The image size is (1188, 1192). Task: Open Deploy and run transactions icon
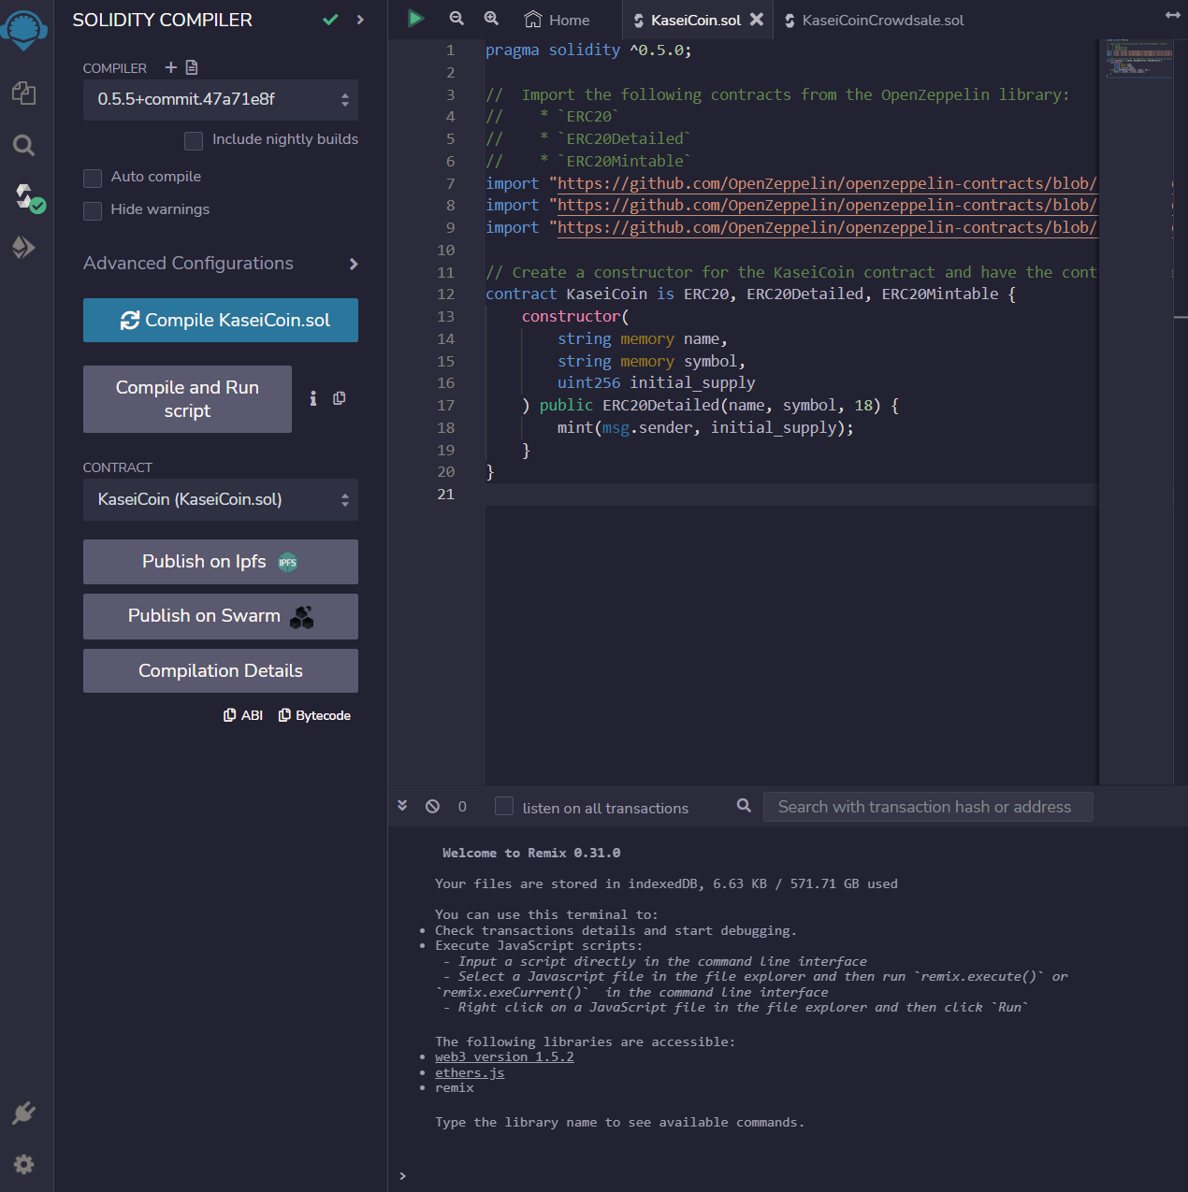click(x=24, y=247)
